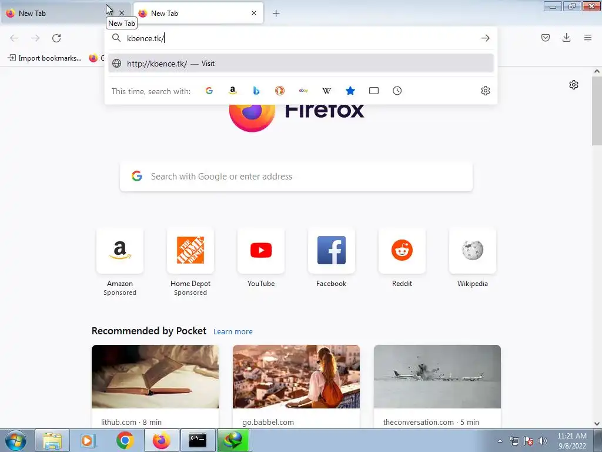The height and width of the screenshot is (452, 602).
Task: Click the page scrollbar's down arrow
Action: point(597,424)
